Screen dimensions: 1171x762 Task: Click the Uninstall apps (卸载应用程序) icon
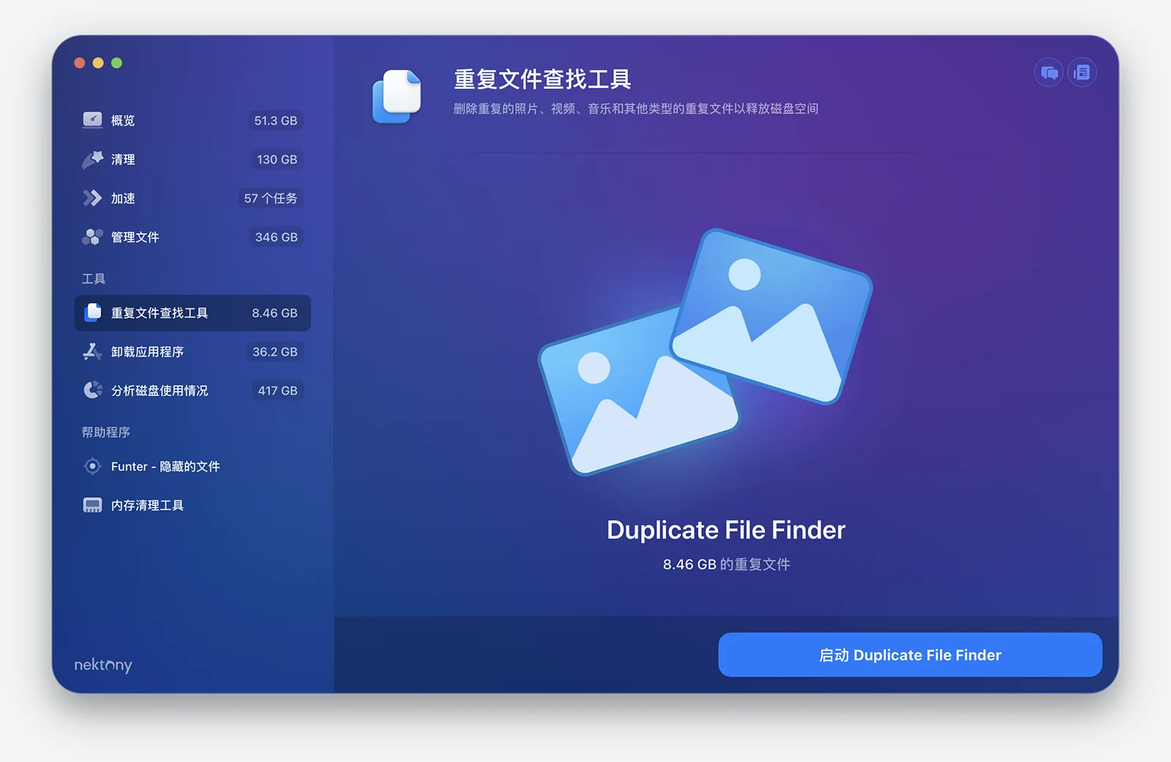[x=92, y=352]
